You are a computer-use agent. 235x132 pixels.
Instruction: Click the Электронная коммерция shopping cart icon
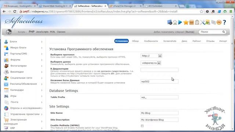click(x=6, y=120)
